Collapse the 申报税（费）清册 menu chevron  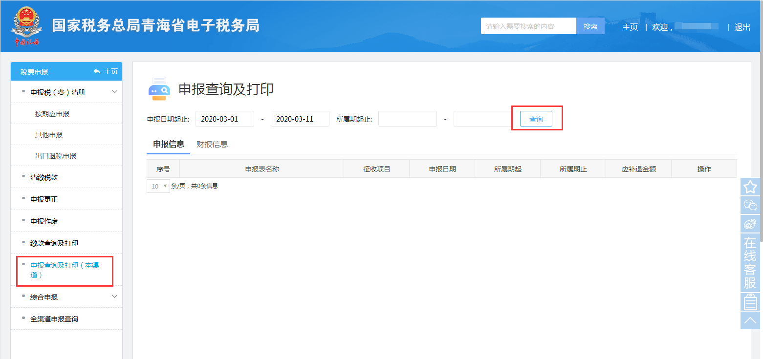(x=115, y=91)
